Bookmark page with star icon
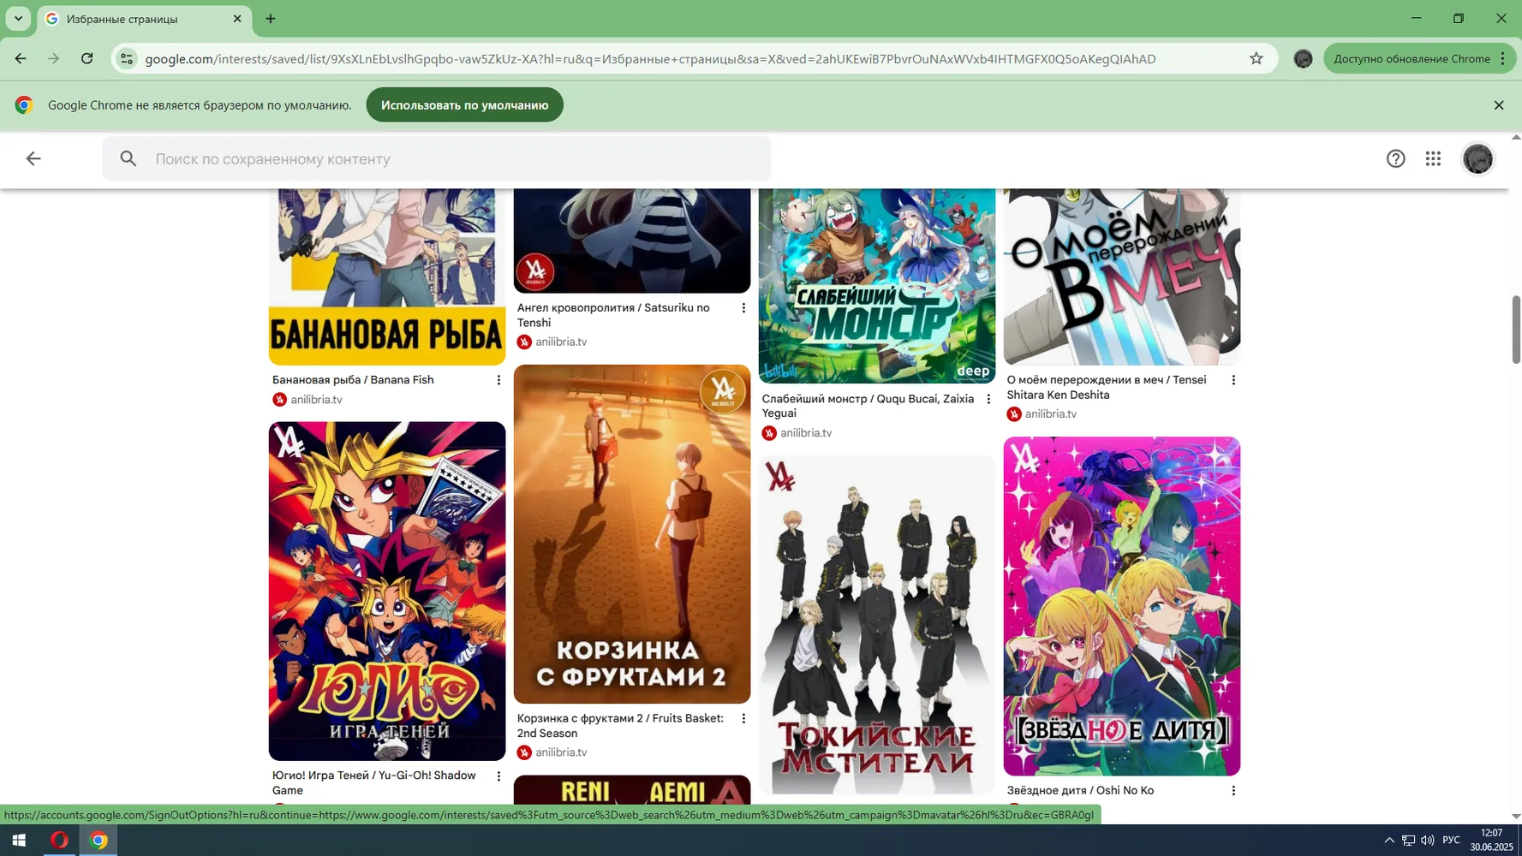This screenshot has width=1522, height=856. (x=1256, y=58)
